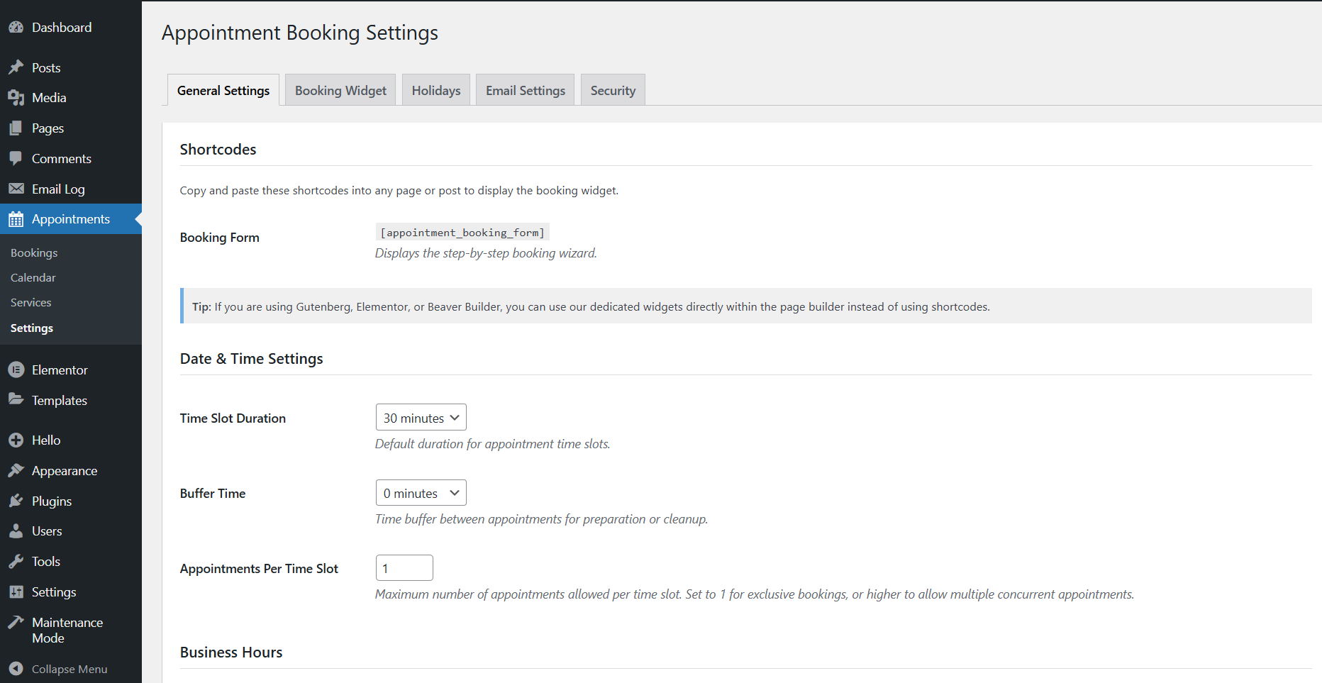
Task: Click the Plugins plug icon
Action: (x=16, y=501)
